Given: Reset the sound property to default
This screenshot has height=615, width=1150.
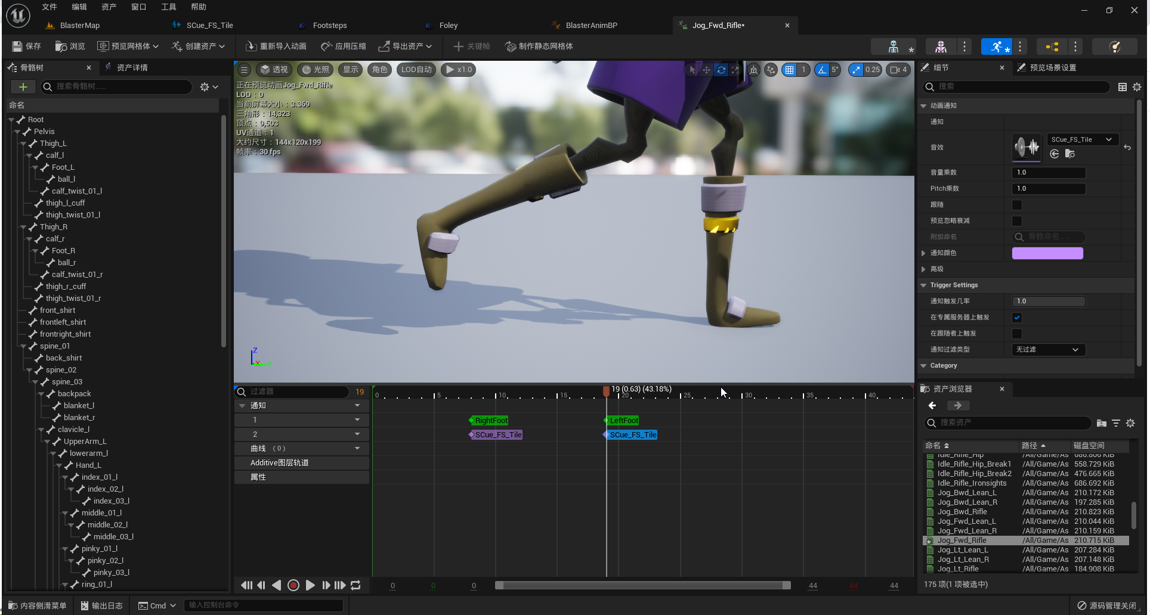Looking at the screenshot, I should point(1127,147).
